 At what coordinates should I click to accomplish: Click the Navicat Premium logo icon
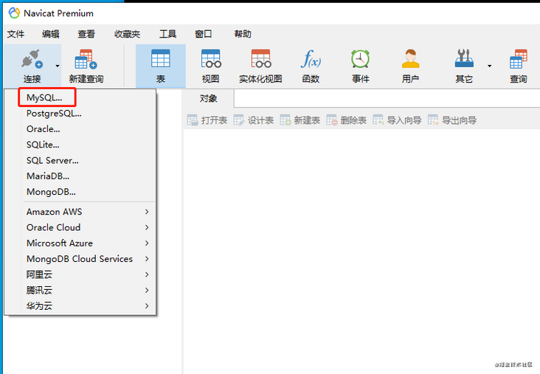pyautogui.click(x=14, y=13)
